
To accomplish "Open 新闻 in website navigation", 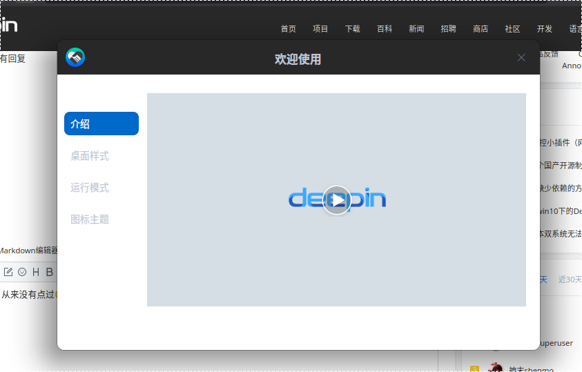I will (416, 29).
